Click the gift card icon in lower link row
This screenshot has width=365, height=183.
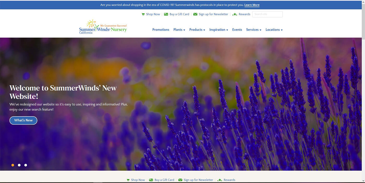coord(151,180)
